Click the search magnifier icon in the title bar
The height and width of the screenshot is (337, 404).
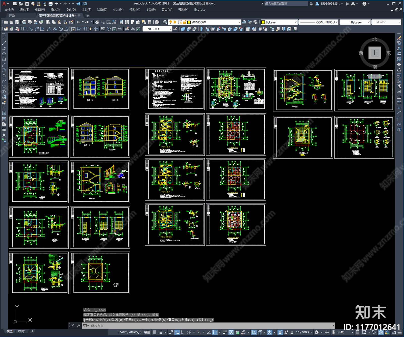pos(311,4)
